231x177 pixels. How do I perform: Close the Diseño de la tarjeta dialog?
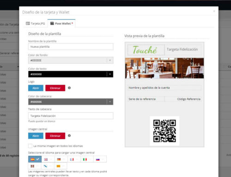(x=214, y=11)
